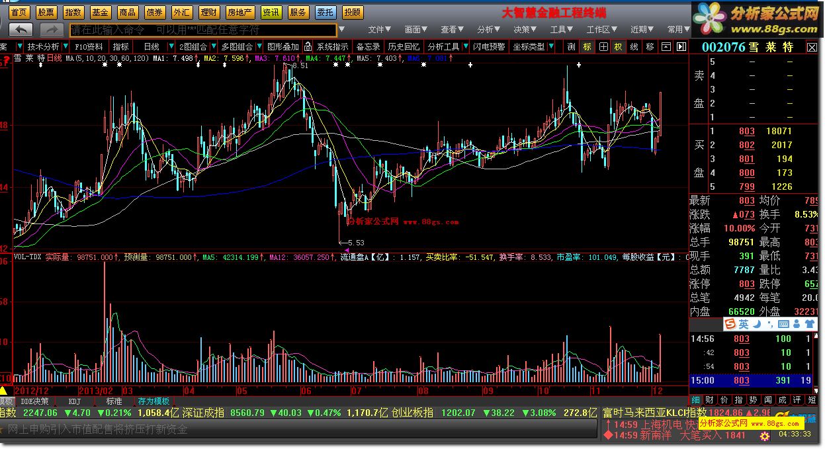The width and height of the screenshot is (825, 449).
Task: Select the 移 move tool
Action: point(650,47)
